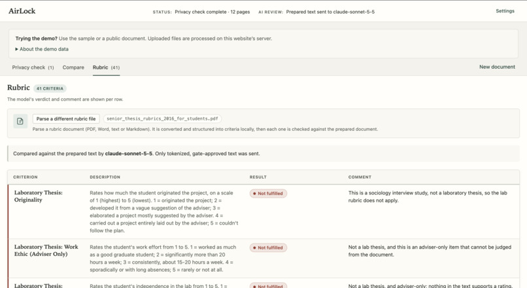This screenshot has width=527, height=288.
Task: Open the Compare tab
Action: click(x=73, y=67)
